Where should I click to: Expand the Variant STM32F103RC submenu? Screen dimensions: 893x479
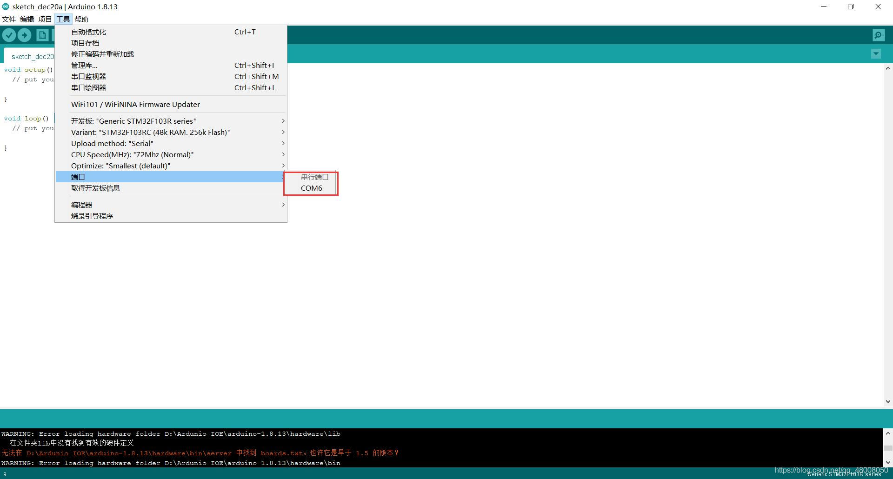(171, 132)
